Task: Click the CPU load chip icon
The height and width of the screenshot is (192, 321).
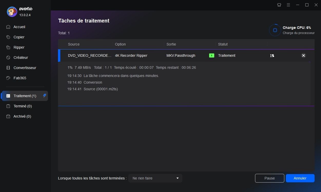Action: point(275,30)
